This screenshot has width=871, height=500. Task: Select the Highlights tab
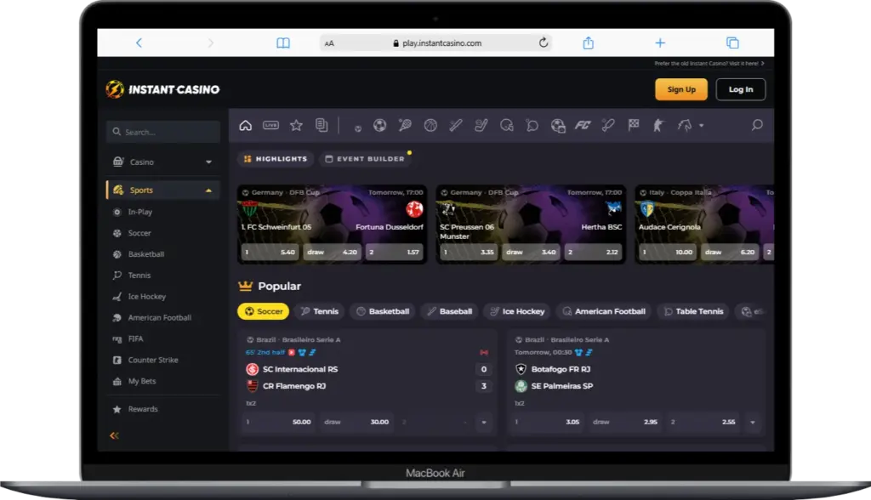point(275,158)
